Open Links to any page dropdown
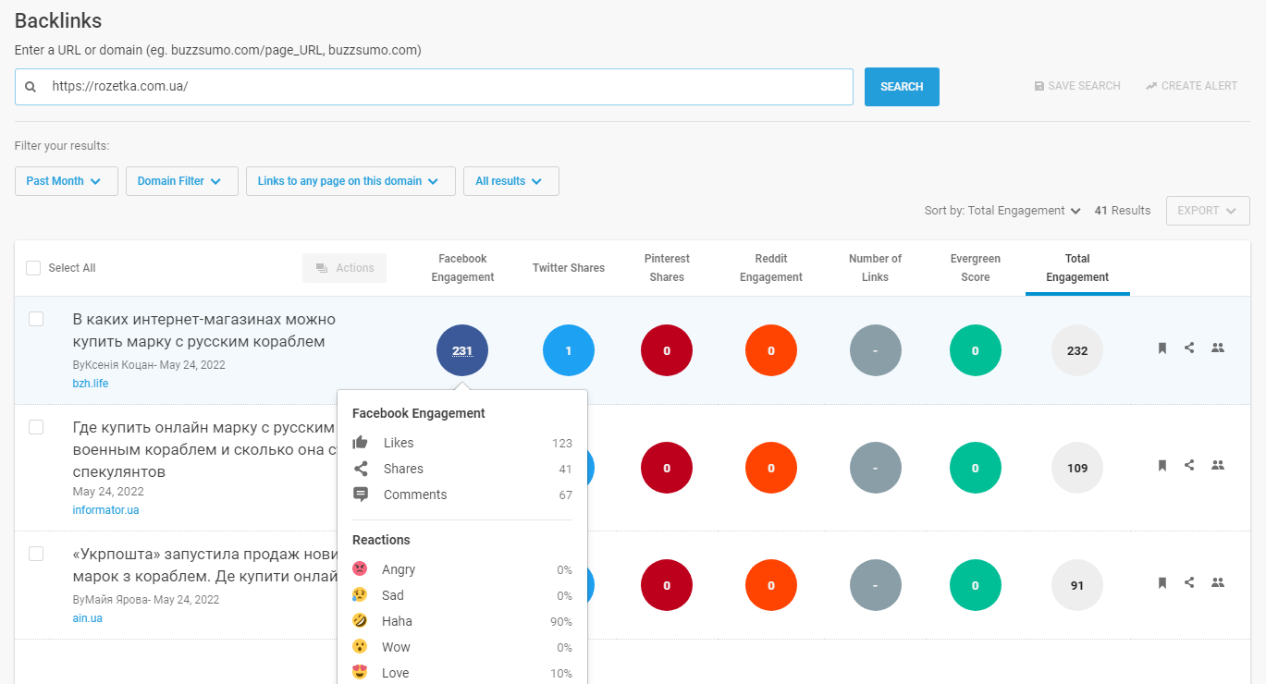 pyautogui.click(x=350, y=181)
